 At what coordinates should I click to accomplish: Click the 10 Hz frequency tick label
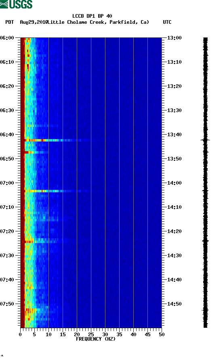48,335
